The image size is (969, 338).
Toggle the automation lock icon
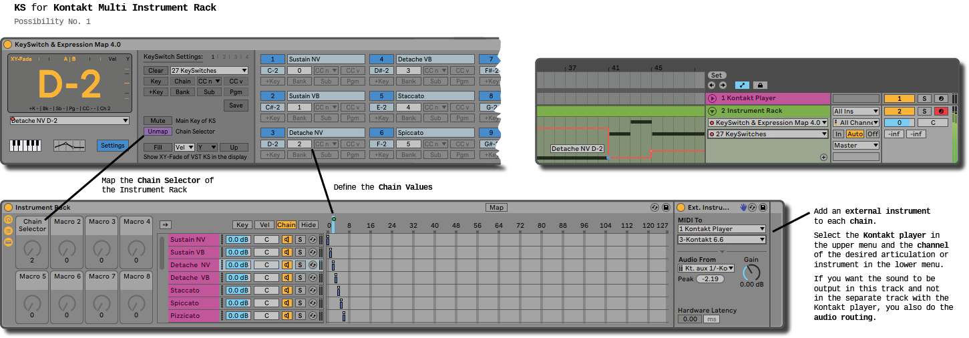click(x=759, y=85)
